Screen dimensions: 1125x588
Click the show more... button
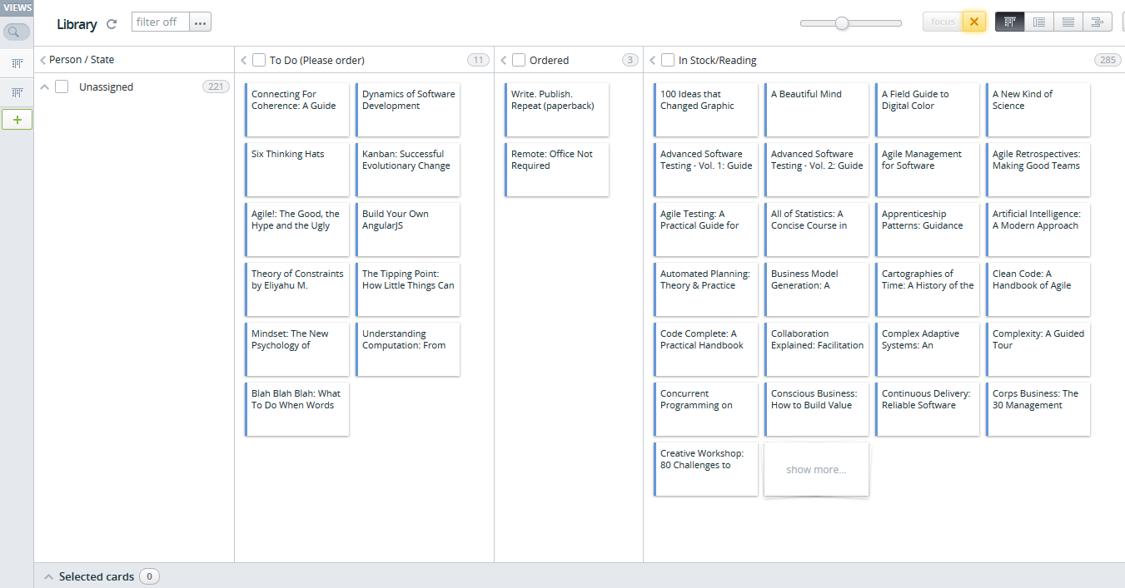(x=816, y=470)
